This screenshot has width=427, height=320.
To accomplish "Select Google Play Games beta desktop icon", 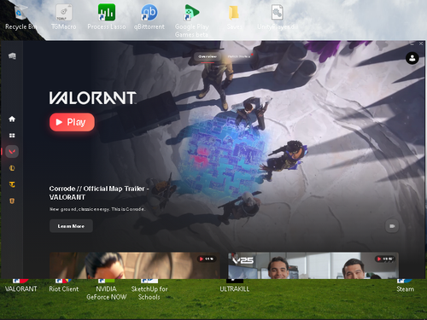I will pyautogui.click(x=191, y=20).
